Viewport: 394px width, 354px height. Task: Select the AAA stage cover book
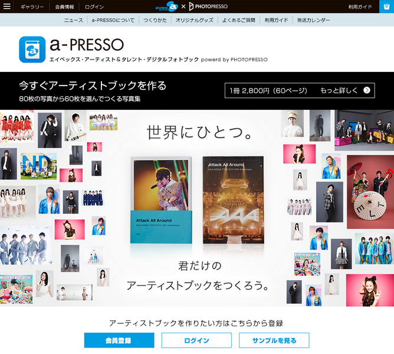pyautogui.click(x=233, y=200)
